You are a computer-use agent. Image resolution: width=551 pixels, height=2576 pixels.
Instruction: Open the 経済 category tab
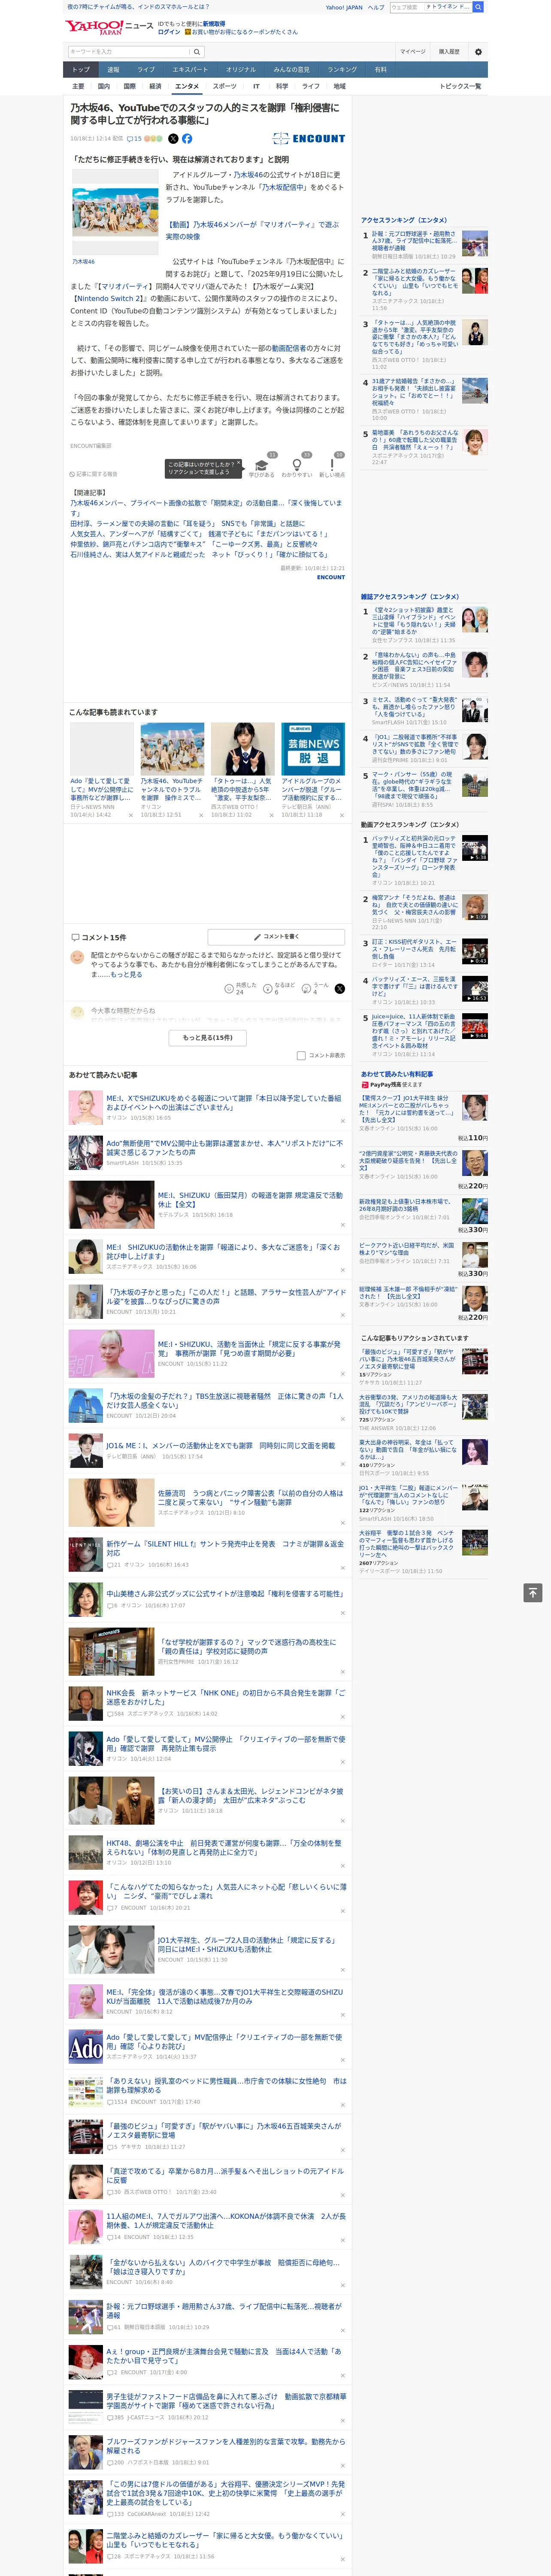tap(155, 86)
